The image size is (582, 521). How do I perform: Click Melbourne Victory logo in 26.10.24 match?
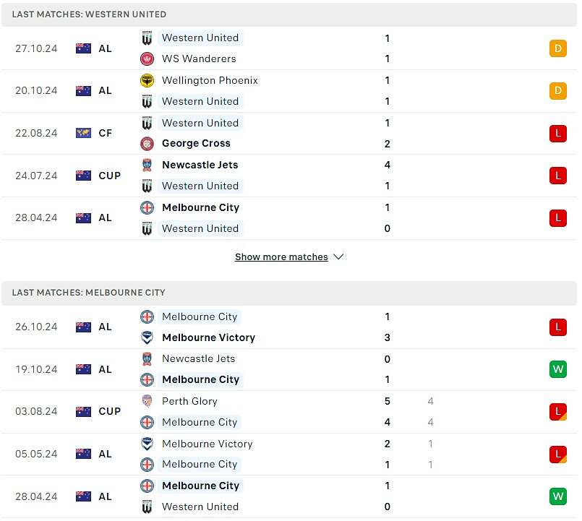(147, 337)
